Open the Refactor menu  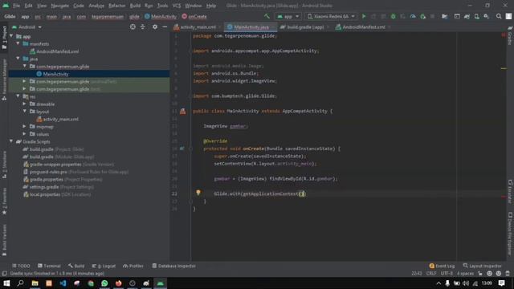pyautogui.click(x=116, y=6)
